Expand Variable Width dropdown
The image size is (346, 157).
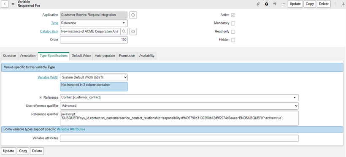[x=94, y=77]
